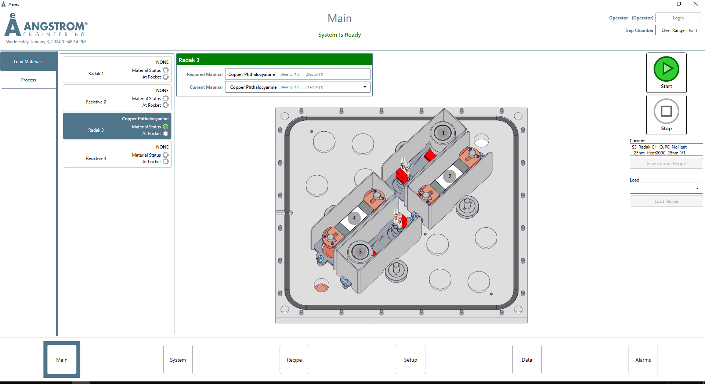Click the Aeres title bar app icon

point(4,4)
